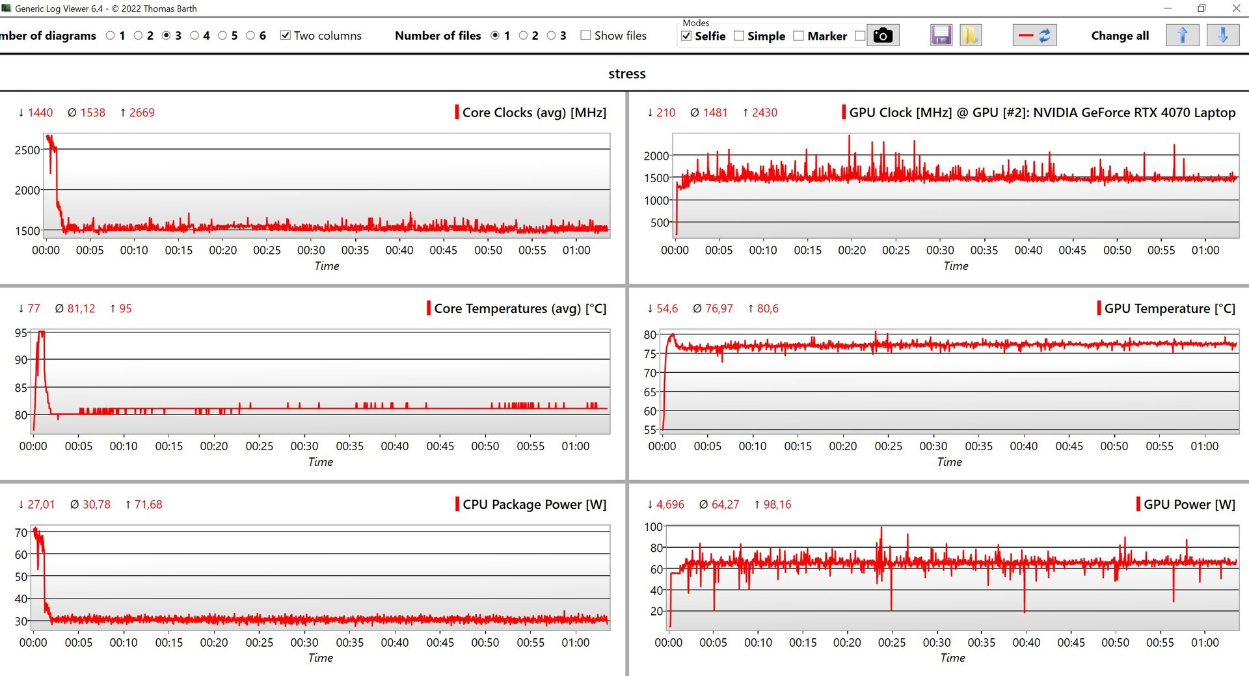
Task: Click the blue up arrow button
Action: (x=1182, y=36)
